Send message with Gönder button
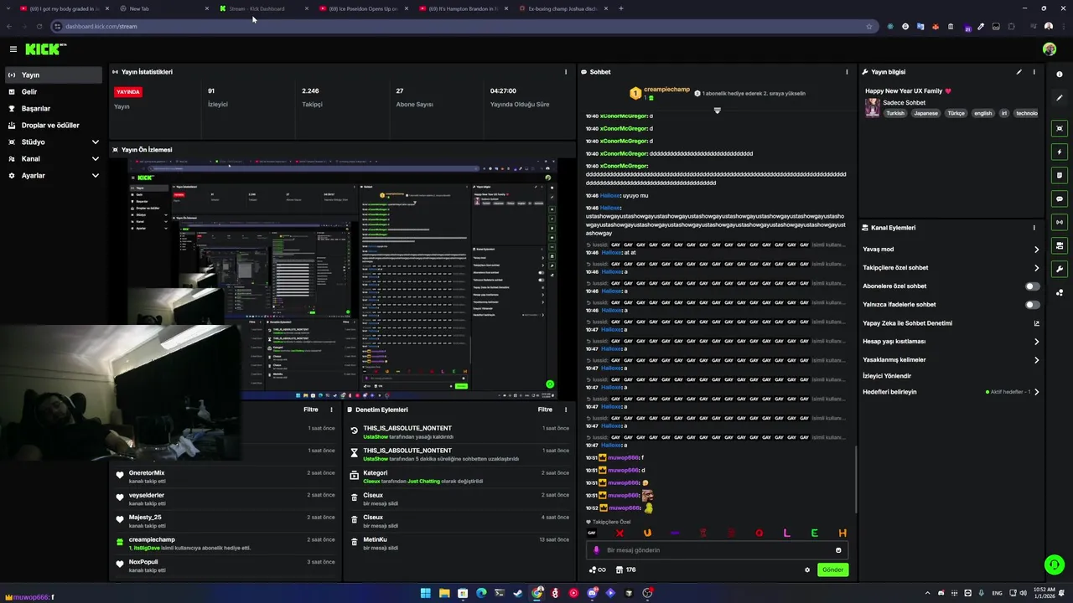 (832, 569)
